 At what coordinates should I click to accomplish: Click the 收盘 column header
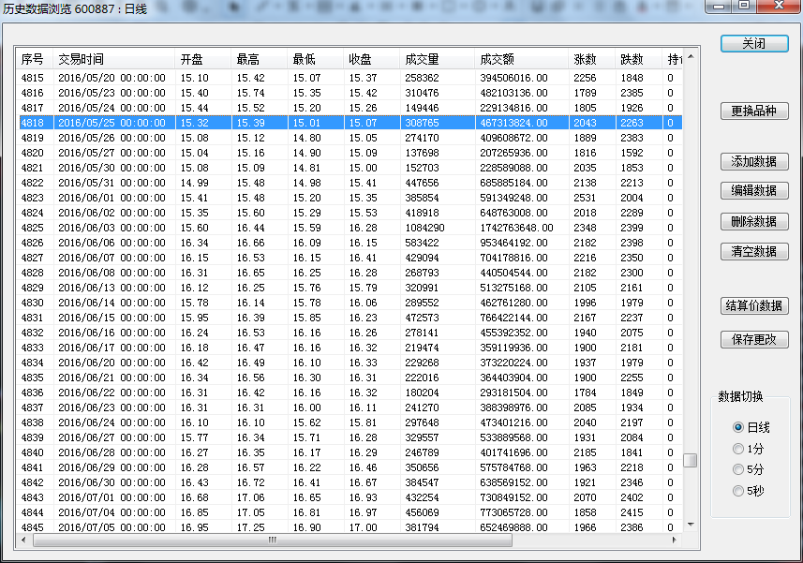tap(360, 59)
